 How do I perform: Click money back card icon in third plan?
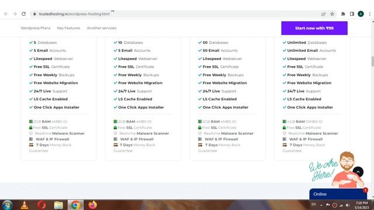pos(200,145)
